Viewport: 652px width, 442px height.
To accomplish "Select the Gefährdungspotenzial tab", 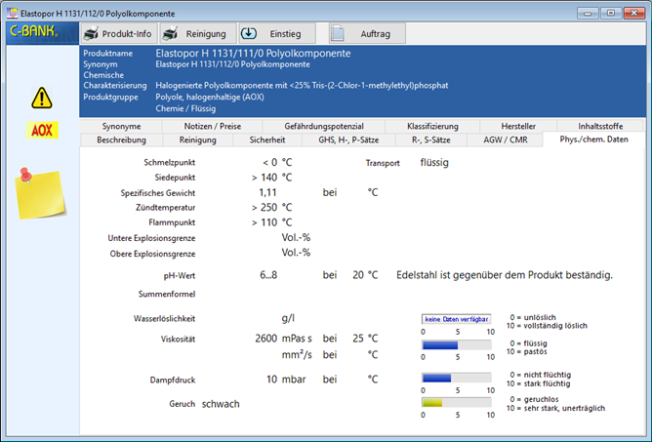I will [322, 127].
